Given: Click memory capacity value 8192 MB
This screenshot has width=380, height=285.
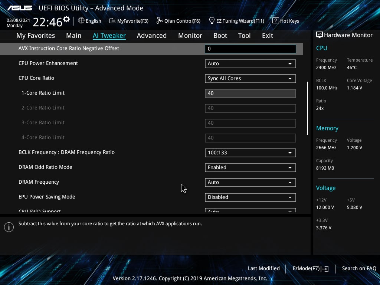Looking at the screenshot, I should click(x=325, y=168).
